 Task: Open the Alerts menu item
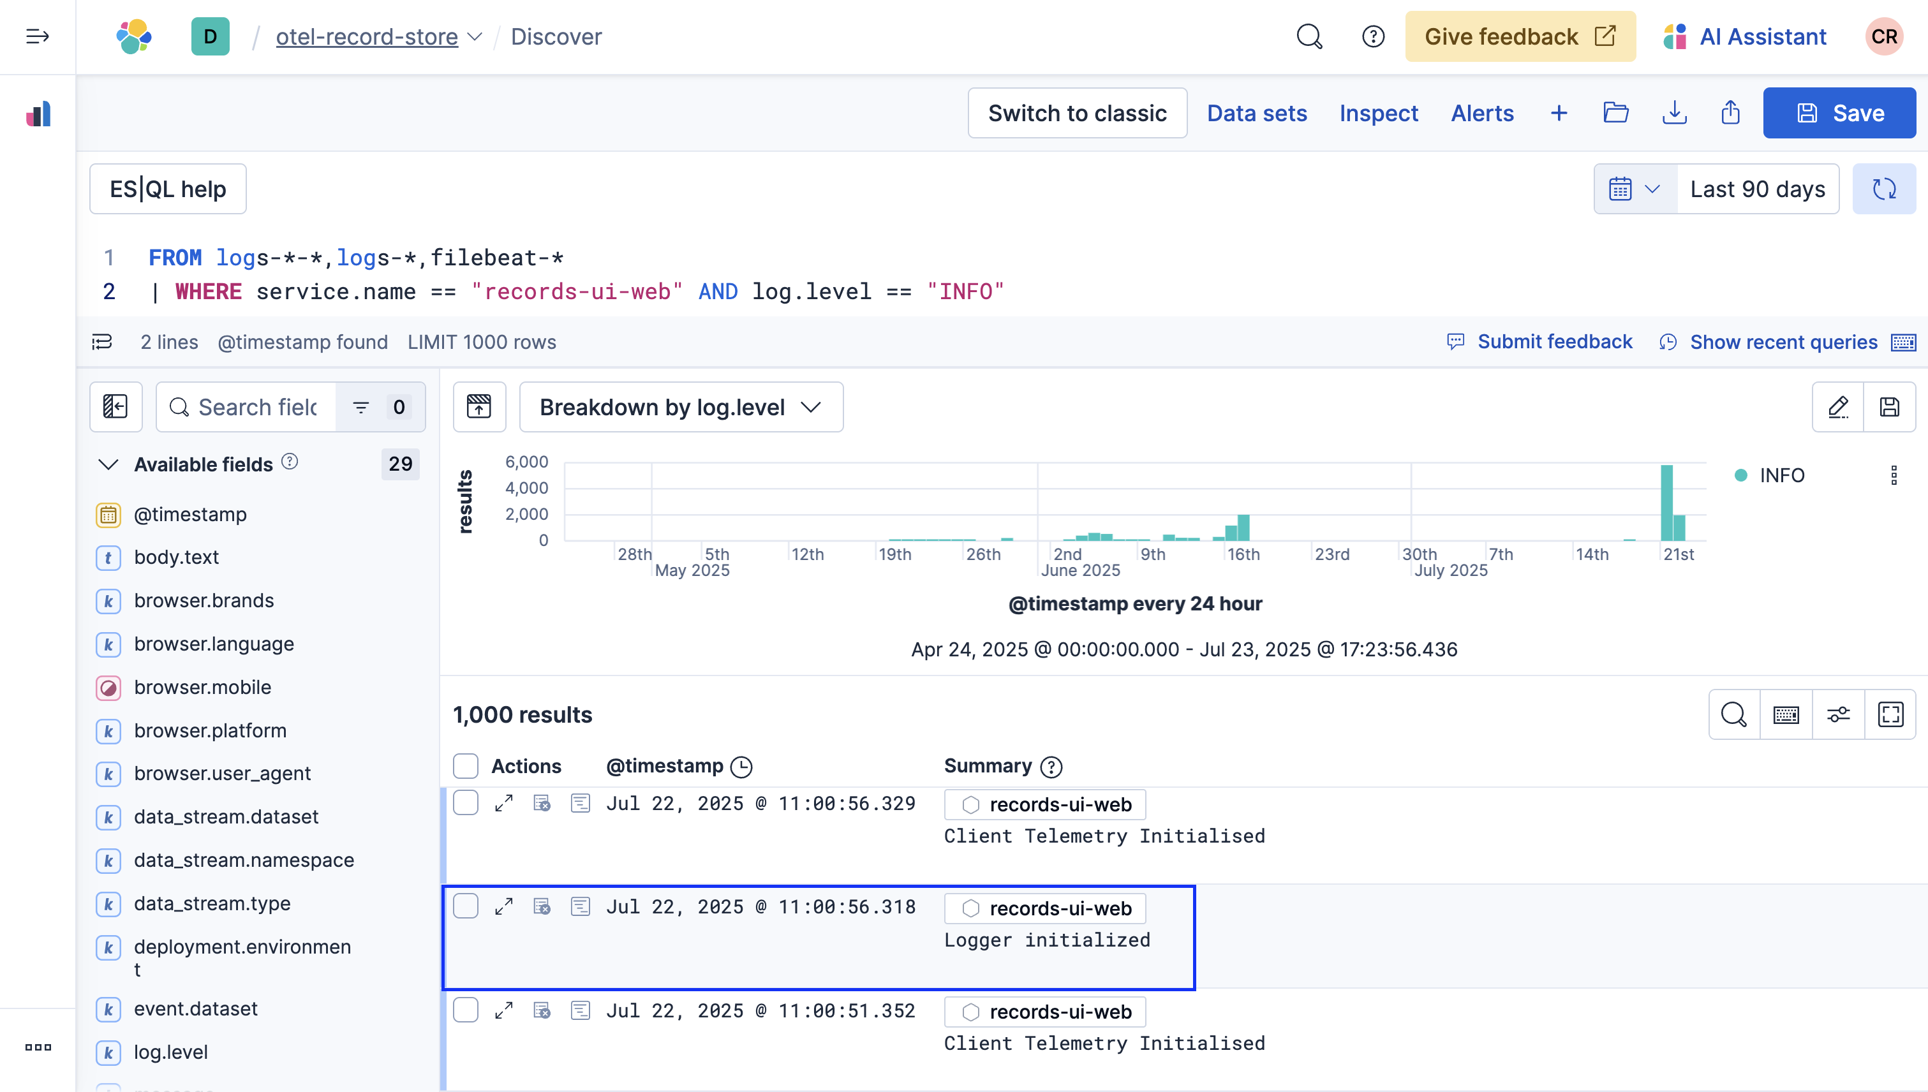click(x=1481, y=114)
